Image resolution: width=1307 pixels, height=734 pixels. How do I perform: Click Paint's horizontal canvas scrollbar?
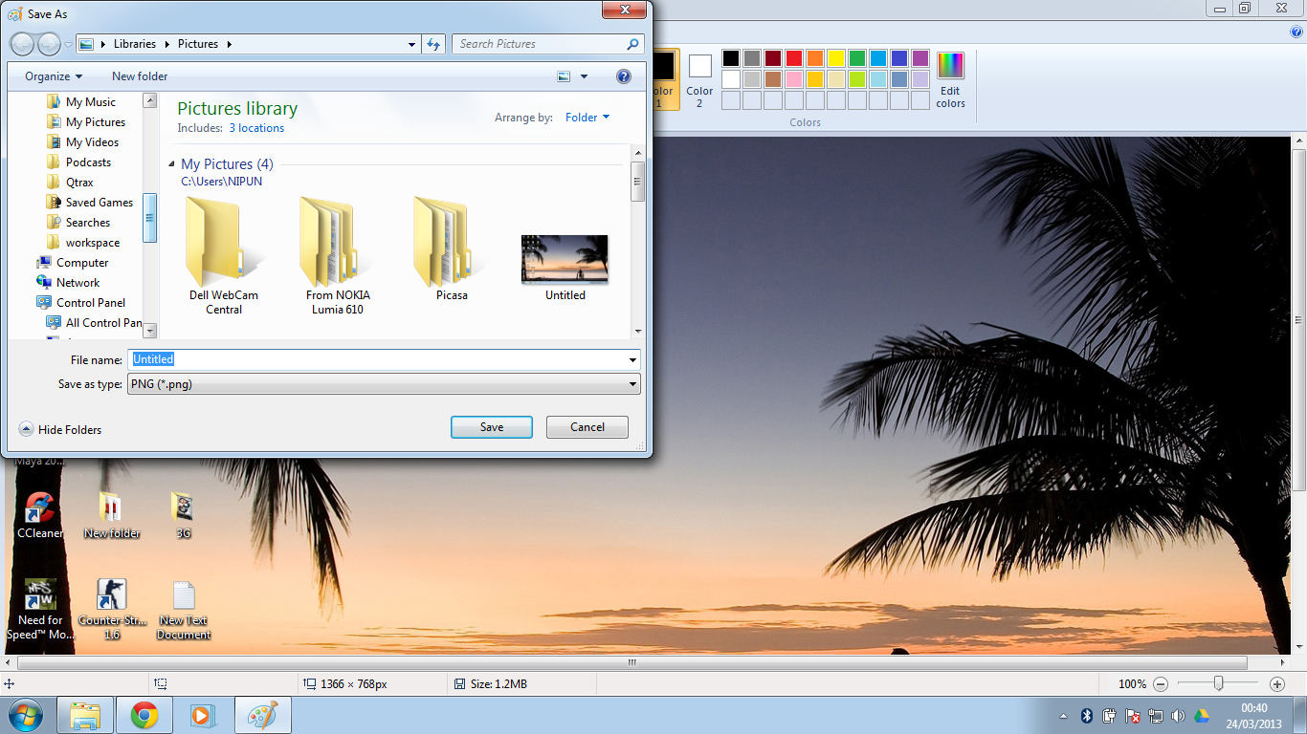631,662
